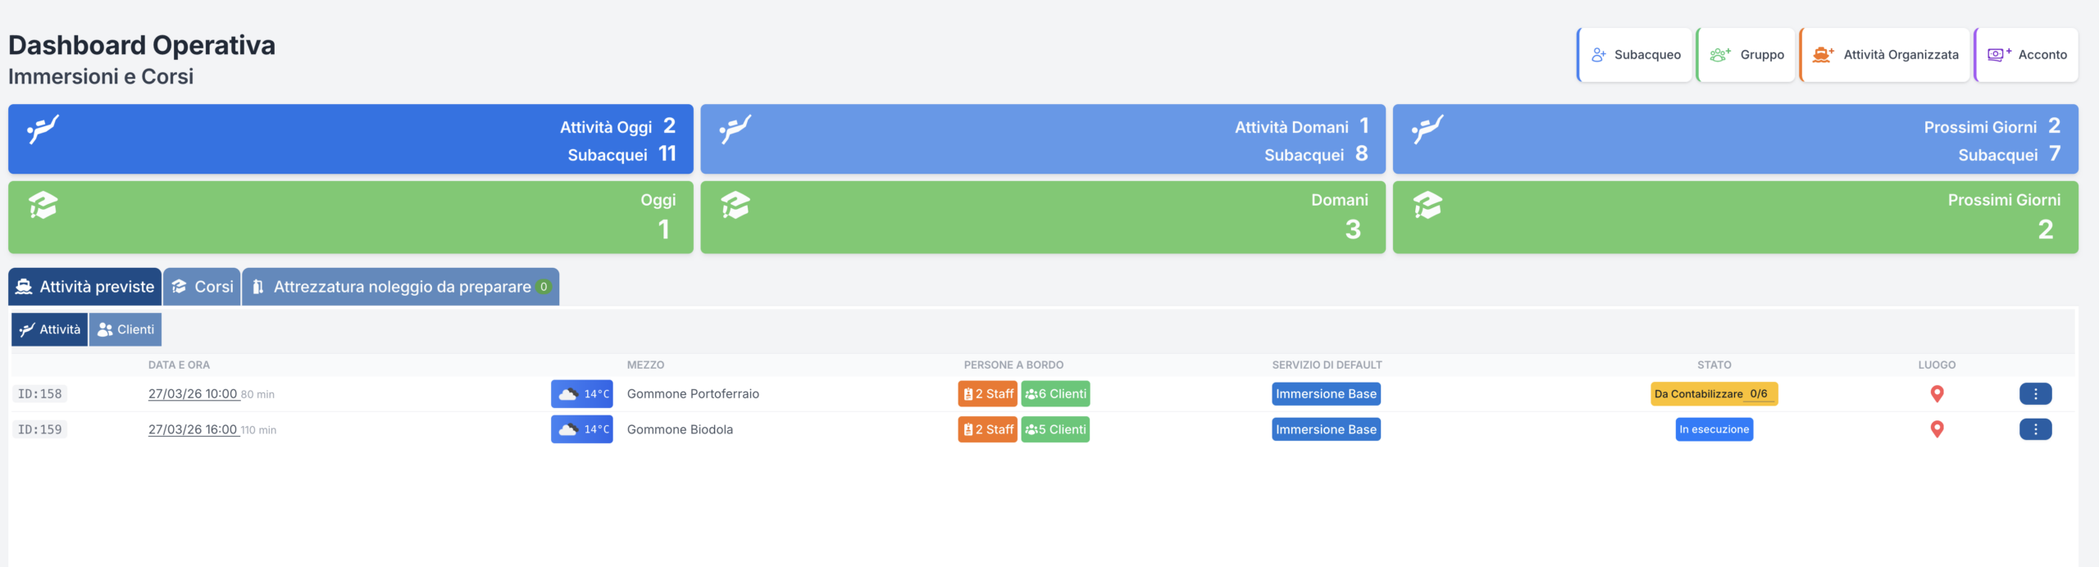
Task: Click graduation cap icon in Domani card
Action: (735, 205)
